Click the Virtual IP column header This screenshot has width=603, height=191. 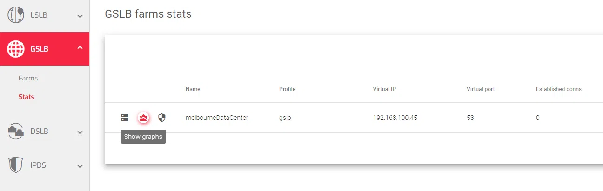[384, 89]
